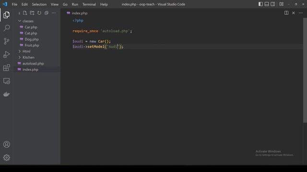Create a new file in explorer

pos(25,13)
